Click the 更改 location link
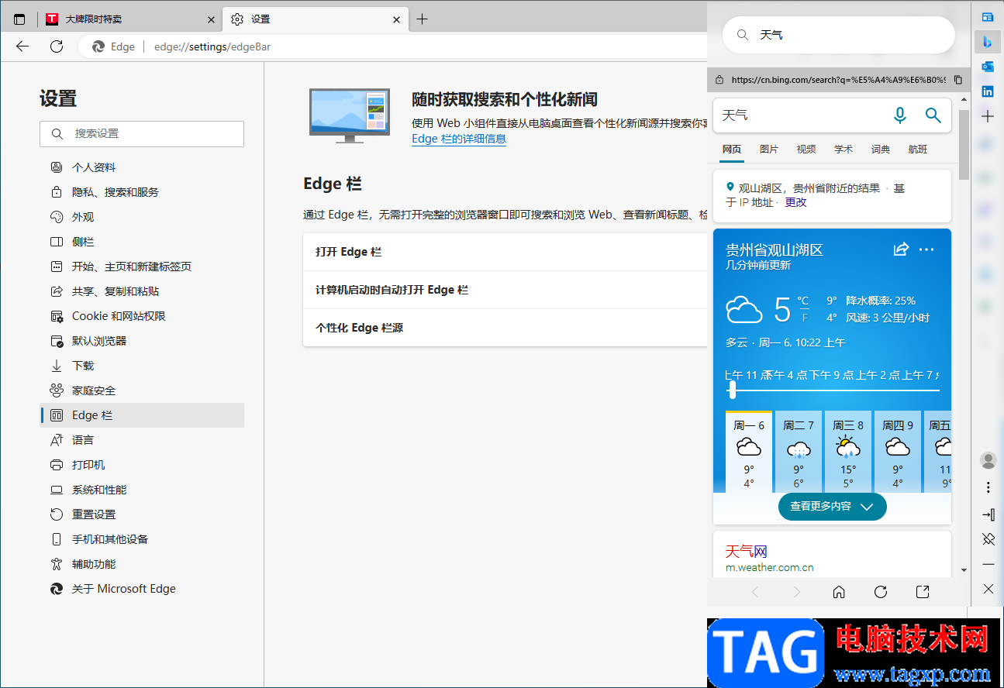This screenshot has height=688, width=1004. click(x=796, y=202)
